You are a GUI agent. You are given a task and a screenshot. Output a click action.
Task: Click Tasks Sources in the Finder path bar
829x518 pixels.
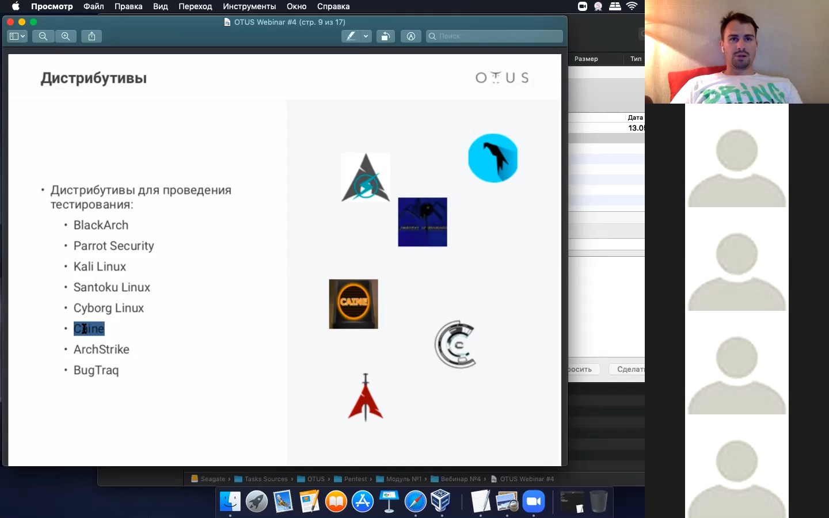(261, 479)
